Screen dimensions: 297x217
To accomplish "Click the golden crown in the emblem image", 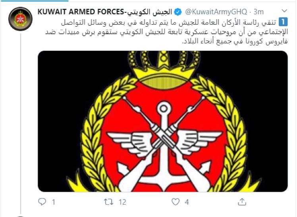I will (x=164, y=70).
